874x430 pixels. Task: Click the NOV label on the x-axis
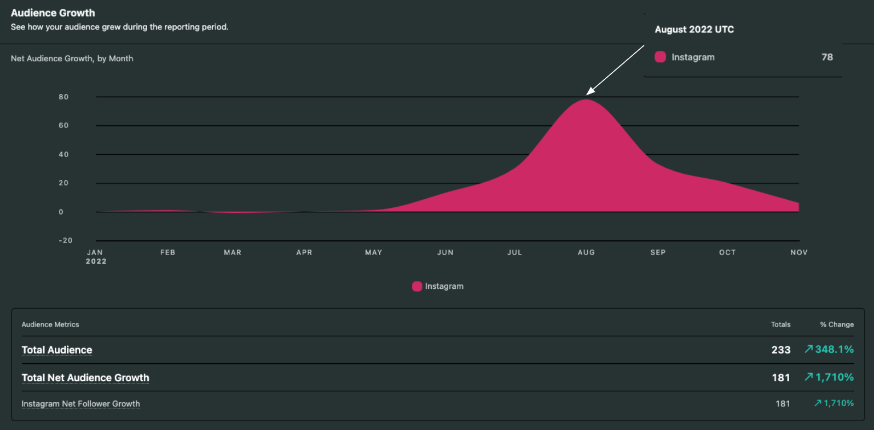[799, 252]
